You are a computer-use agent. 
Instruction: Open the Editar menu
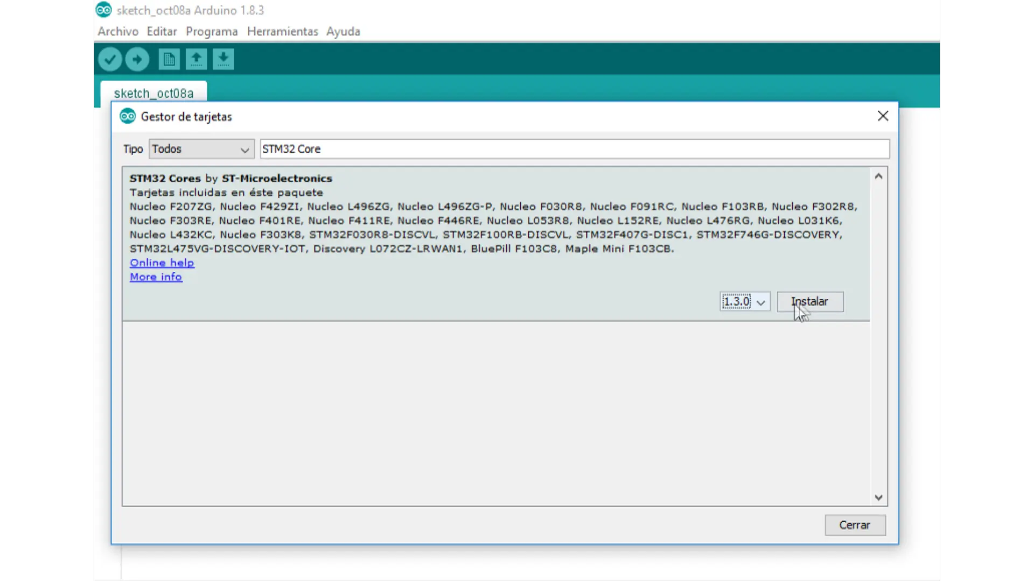pos(162,31)
